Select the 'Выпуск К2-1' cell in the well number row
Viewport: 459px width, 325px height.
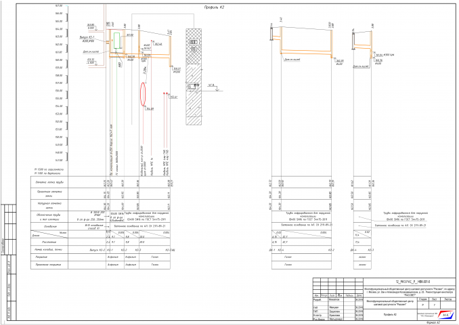pos(97,250)
